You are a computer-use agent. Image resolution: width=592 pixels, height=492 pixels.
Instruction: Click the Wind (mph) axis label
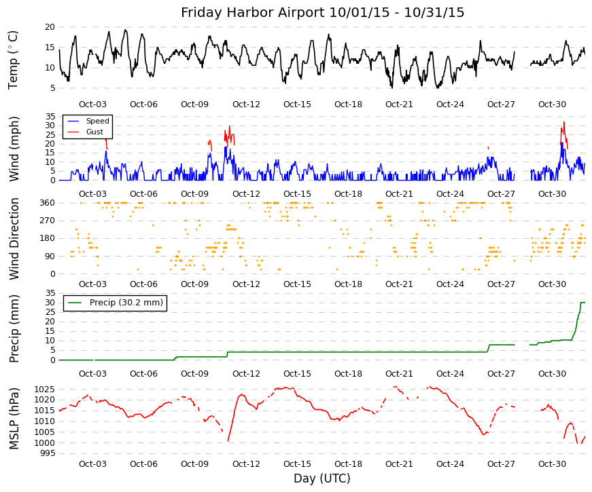13,149
